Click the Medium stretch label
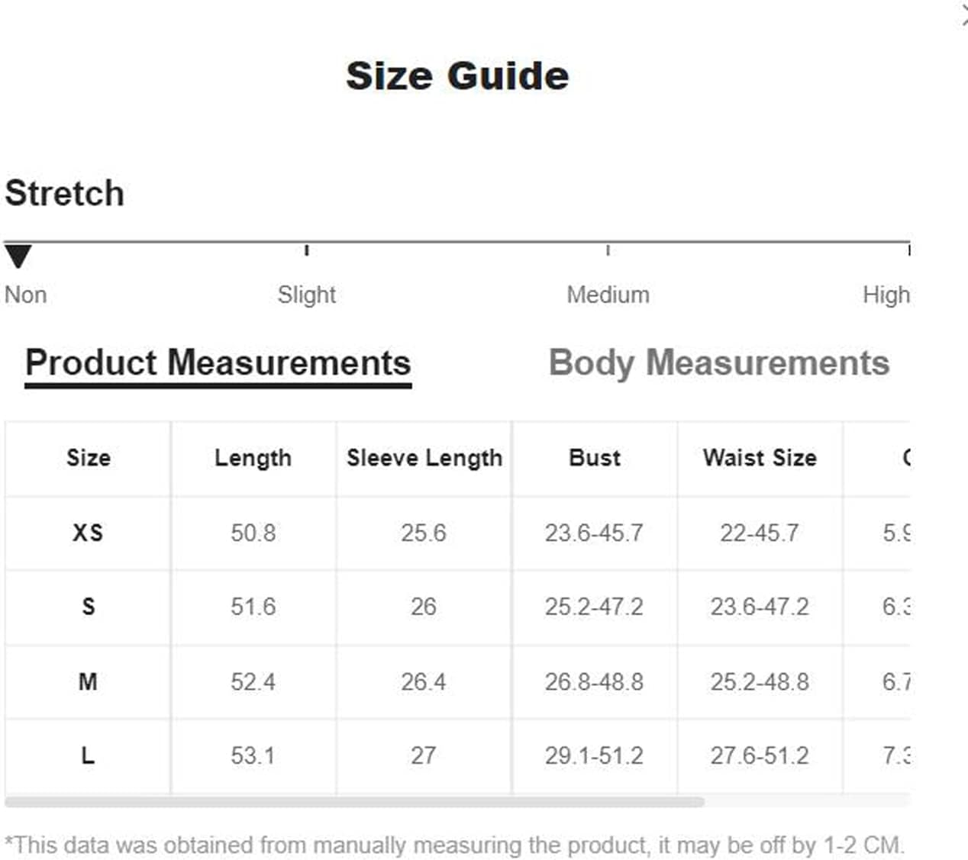968x860 pixels. coord(608,295)
